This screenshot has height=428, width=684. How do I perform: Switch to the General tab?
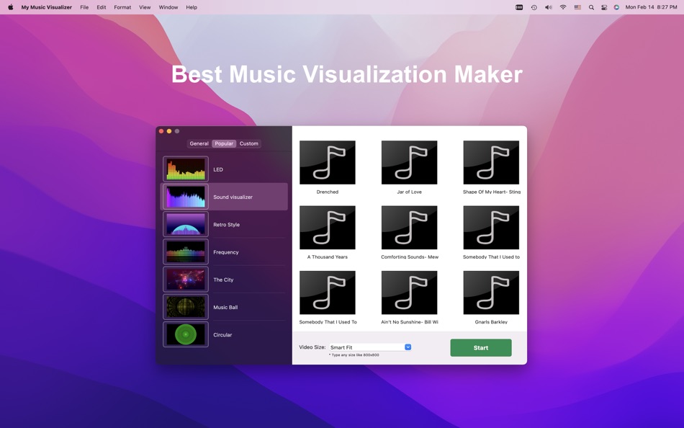[x=199, y=143]
